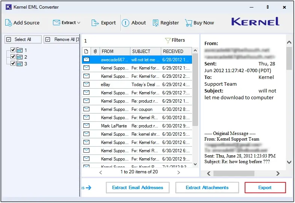Select the email from awecade667
The height and width of the screenshot is (203, 295).
137,60
